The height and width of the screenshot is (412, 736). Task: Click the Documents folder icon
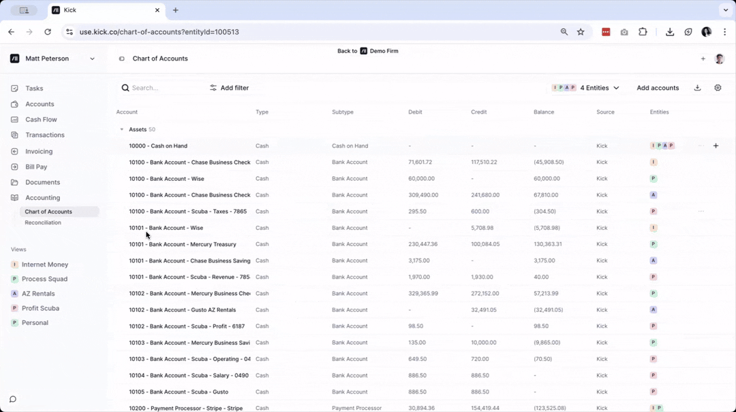click(x=15, y=182)
